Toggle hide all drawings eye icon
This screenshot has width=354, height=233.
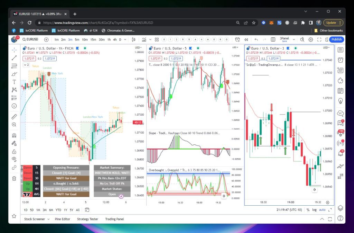(x=14, y=159)
